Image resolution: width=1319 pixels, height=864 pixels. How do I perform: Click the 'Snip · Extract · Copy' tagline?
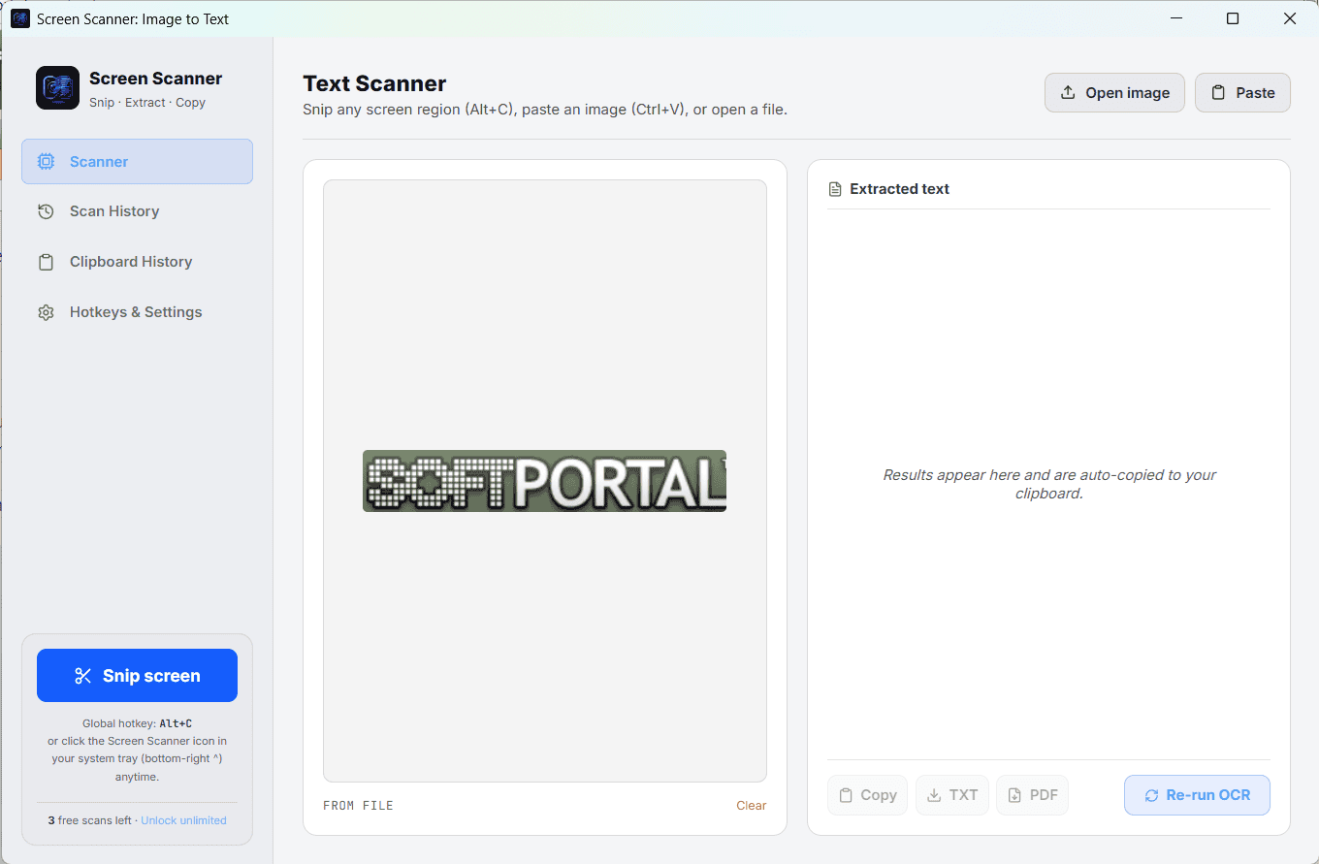pos(147,103)
